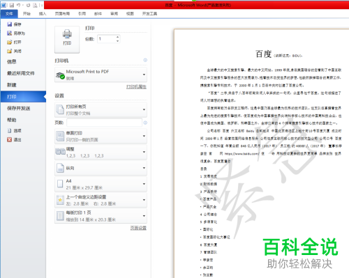Choose 打开 (Open) in the sidebar
Image resolution: width=349 pixels, height=278 pixels.
pyautogui.click(x=14, y=42)
